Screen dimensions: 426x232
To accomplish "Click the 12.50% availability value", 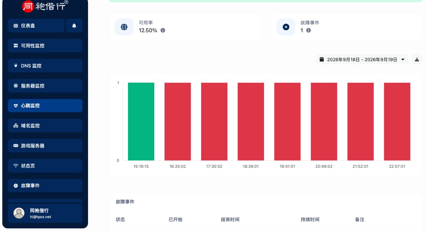I will (148, 30).
